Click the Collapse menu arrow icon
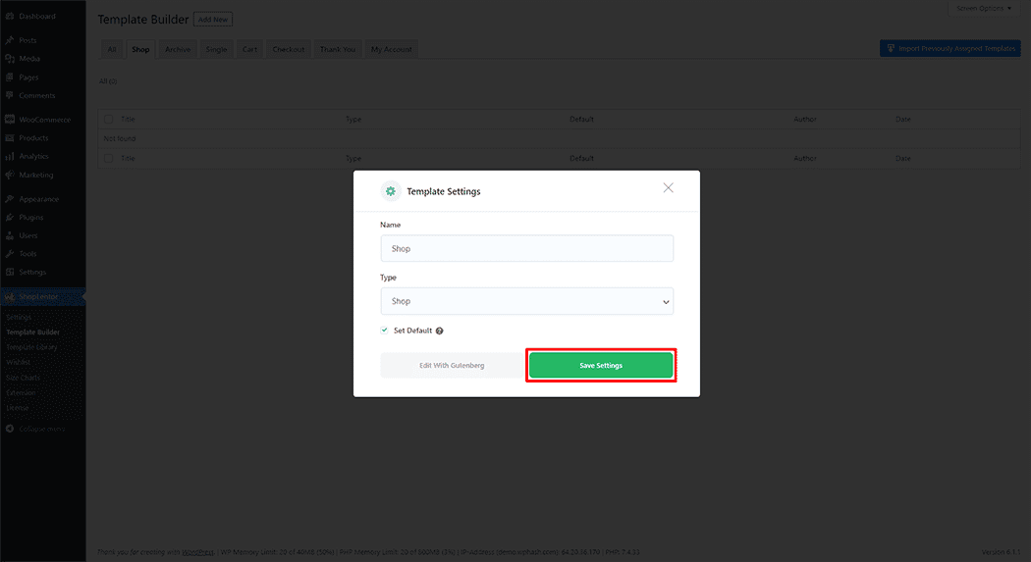Viewport: 1031px width, 562px height. (9, 429)
